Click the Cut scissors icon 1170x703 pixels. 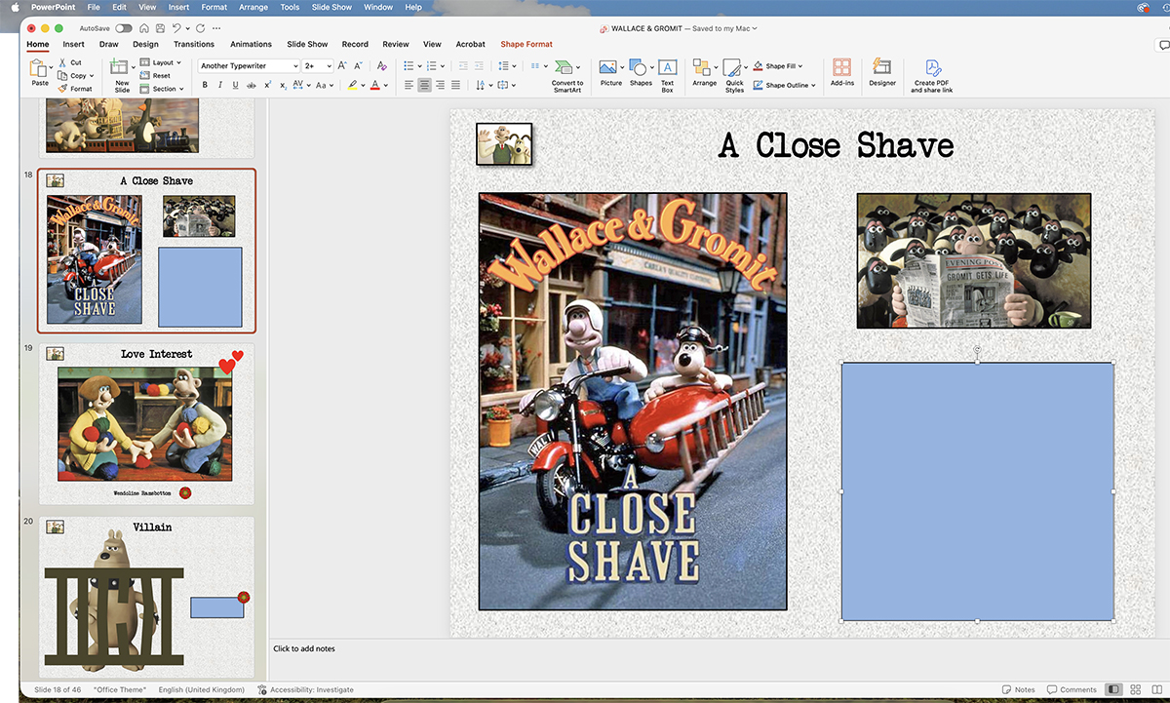(x=62, y=62)
